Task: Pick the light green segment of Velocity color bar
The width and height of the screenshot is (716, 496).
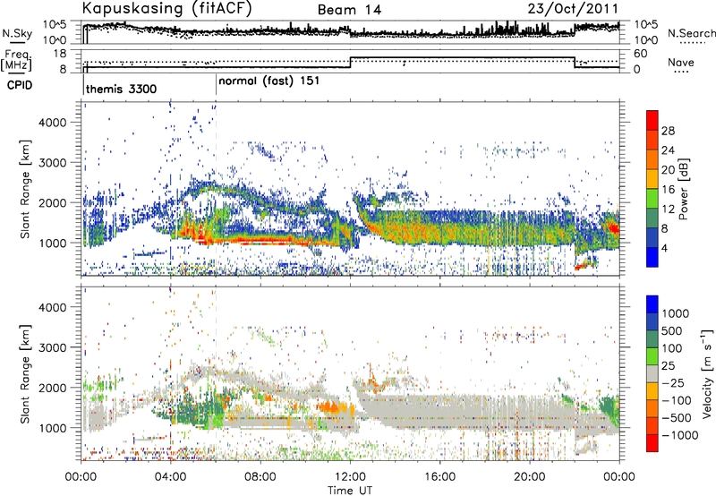Action: 652,356
